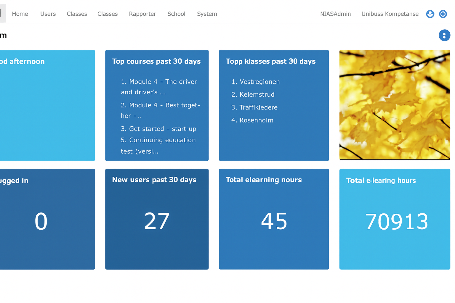Open course 'Module 4 - Best together'

[160, 110]
